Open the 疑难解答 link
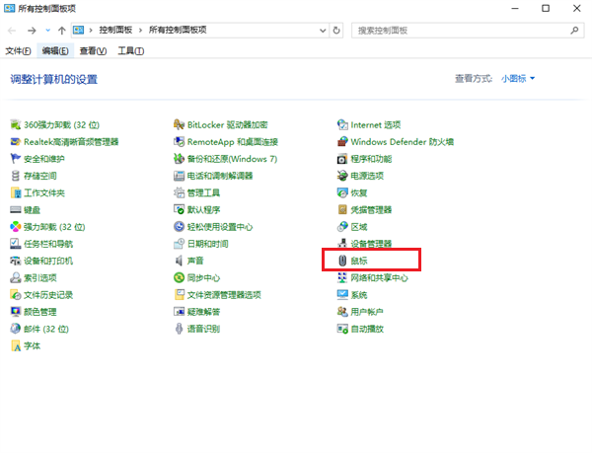The image size is (592, 453). [x=203, y=312]
